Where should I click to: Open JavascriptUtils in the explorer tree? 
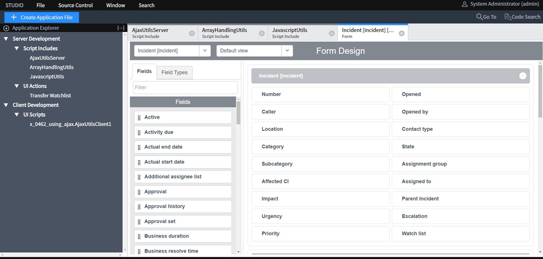[x=47, y=77]
